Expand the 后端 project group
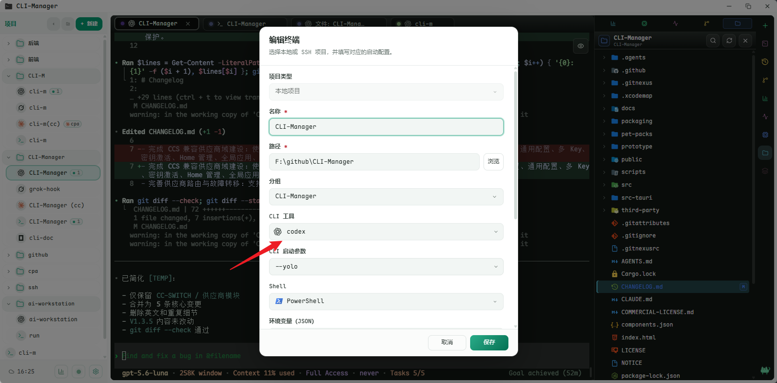 (9, 44)
